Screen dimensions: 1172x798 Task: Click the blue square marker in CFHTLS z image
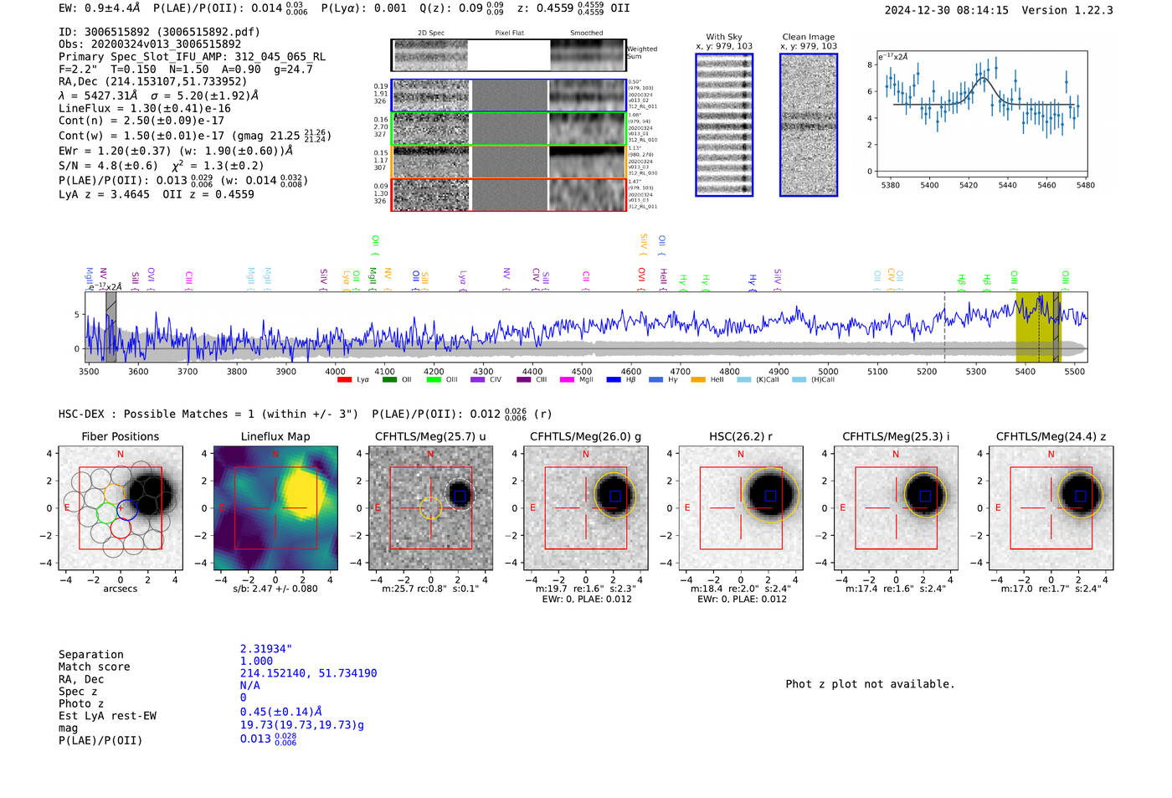(1080, 496)
